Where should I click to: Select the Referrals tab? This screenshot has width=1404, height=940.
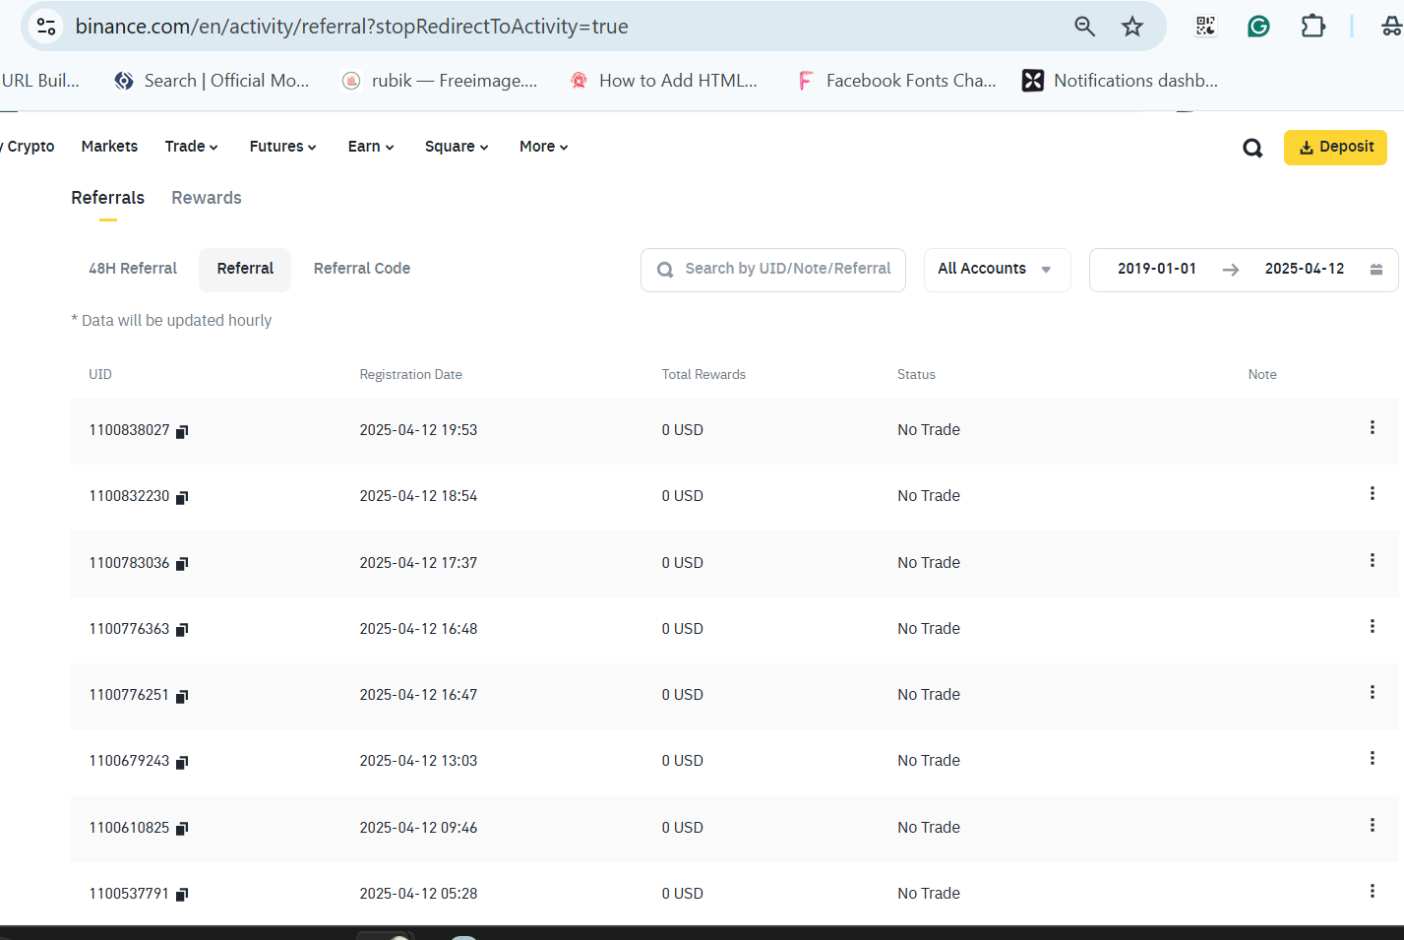[x=108, y=198]
